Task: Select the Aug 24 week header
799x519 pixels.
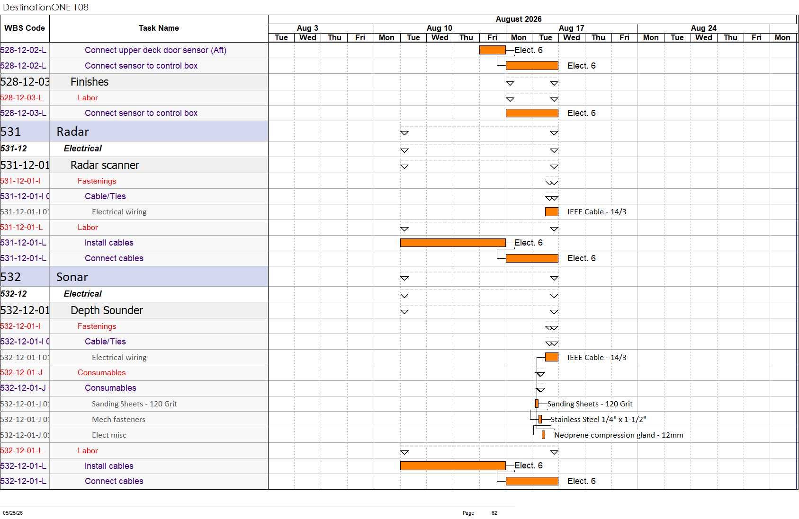Action: (x=704, y=28)
